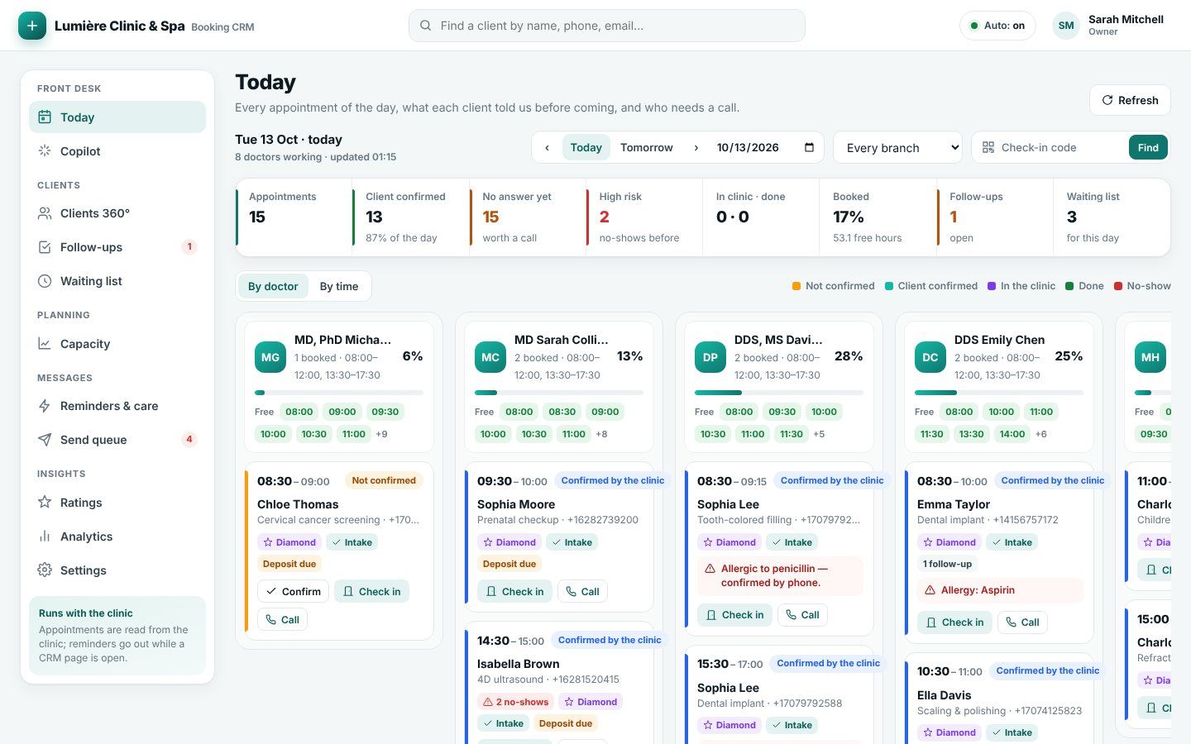Select the Tomorrow day toggle
Screen dimensions: 1191x744
(647, 148)
